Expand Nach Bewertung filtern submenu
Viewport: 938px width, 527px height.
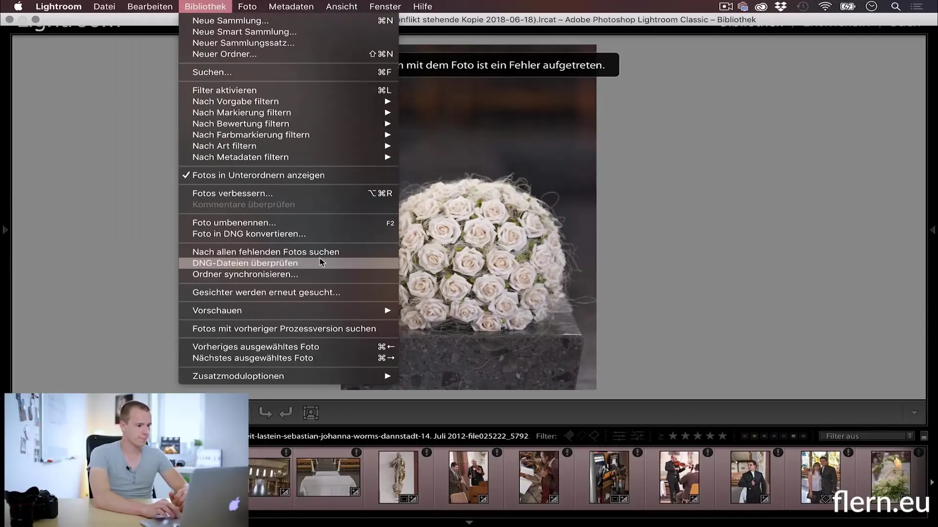[x=288, y=124]
